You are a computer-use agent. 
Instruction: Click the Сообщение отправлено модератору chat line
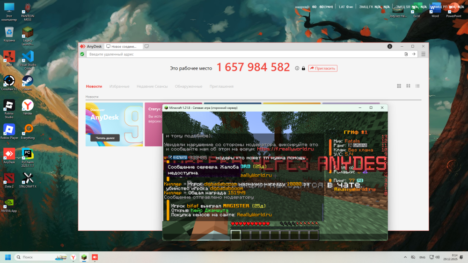tap(209, 197)
